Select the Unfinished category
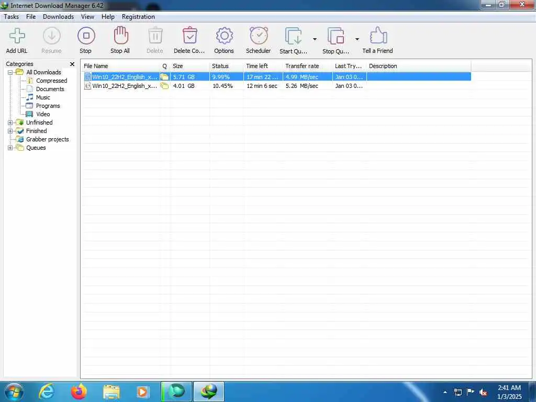The image size is (536, 402). tap(39, 122)
